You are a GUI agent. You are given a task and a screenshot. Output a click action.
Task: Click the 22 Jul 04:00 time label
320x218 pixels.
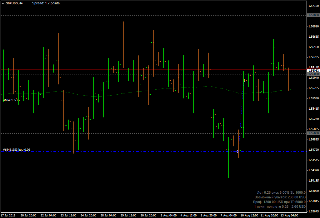click(48, 216)
